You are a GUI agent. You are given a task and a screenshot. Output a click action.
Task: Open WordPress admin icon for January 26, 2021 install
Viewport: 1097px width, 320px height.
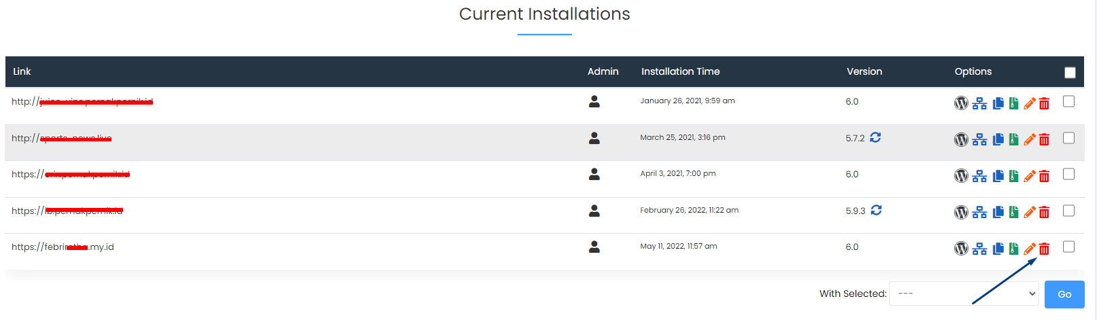[x=961, y=103]
